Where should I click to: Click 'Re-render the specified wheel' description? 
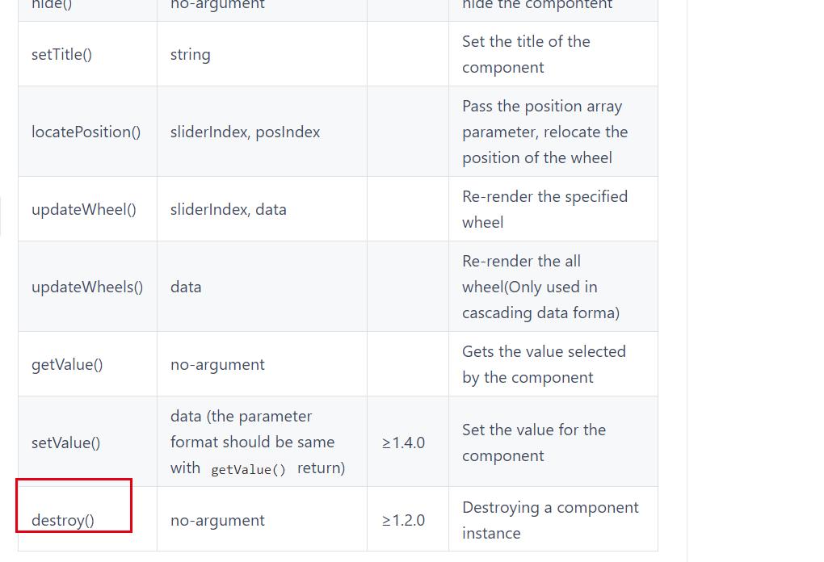(544, 209)
